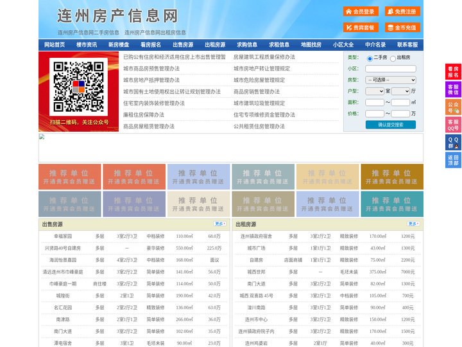
Task: Open the 城市广场 rental listing
Action: (x=256, y=248)
